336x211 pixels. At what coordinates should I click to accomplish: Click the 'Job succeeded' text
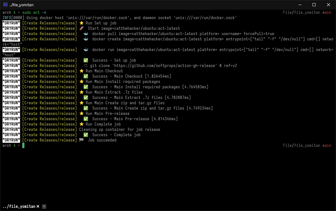point(102,140)
